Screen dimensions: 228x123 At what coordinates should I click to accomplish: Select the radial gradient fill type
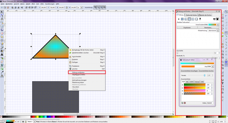point(189,19)
